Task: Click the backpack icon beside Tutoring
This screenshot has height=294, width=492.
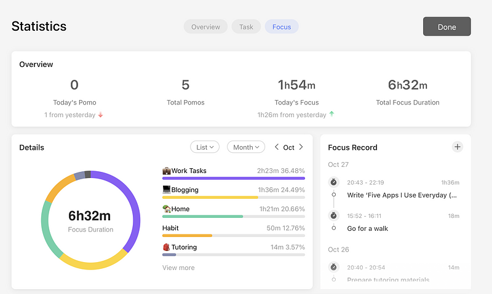Action: point(166,247)
